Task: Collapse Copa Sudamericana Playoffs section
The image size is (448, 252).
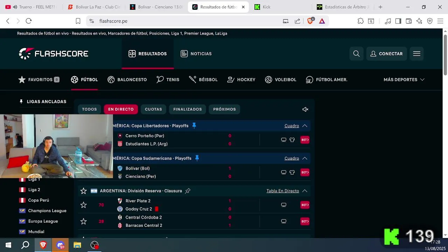Action: 304,158
